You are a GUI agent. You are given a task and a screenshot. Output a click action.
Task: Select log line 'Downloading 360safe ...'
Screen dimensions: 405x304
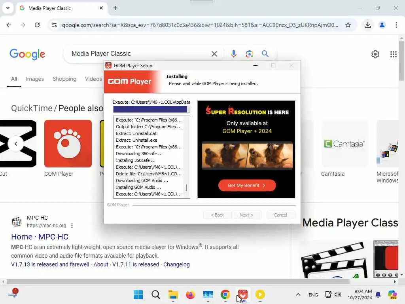[139, 154]
